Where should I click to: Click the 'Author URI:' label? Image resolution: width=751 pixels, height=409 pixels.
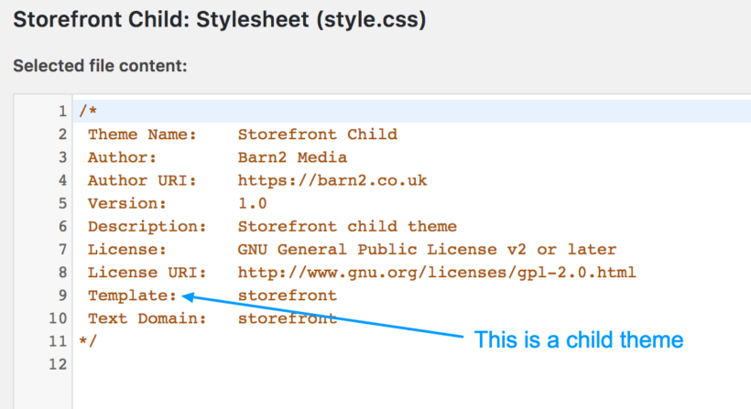142,180
